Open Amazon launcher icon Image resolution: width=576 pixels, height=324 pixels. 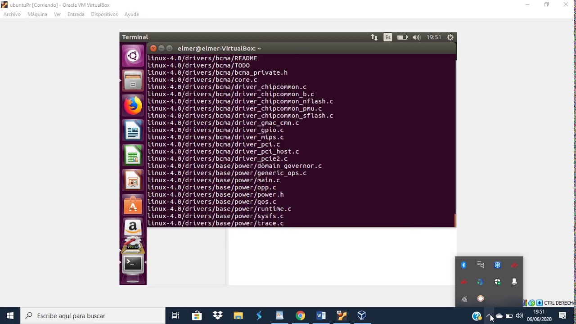pos(133,228)
